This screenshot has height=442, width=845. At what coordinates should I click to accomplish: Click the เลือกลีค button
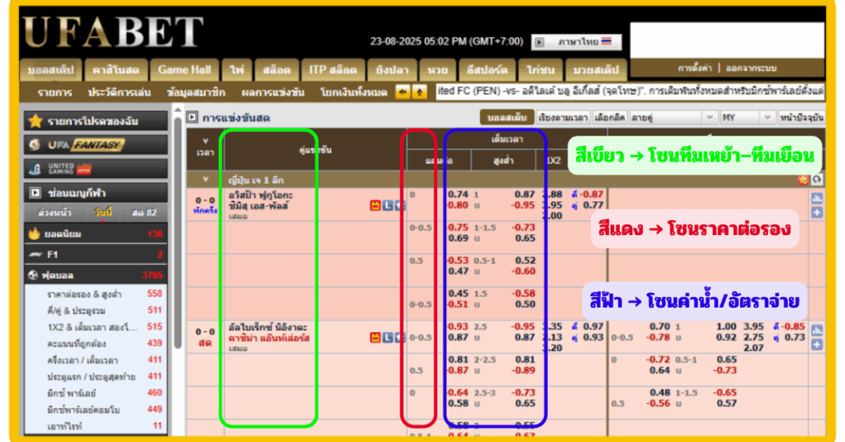pyautogui.click(x=610, y=117)
